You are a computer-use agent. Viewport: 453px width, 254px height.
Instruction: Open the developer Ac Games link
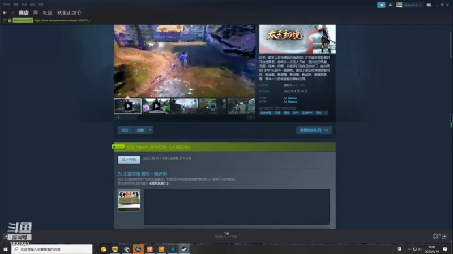[290, 98]
